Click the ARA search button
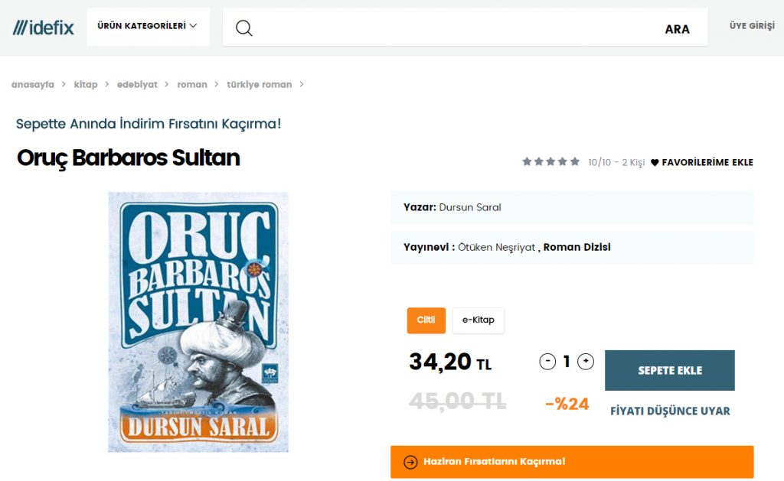Viewport: 784px width, 481px height. pyautogui.click(x=677, y=29)
